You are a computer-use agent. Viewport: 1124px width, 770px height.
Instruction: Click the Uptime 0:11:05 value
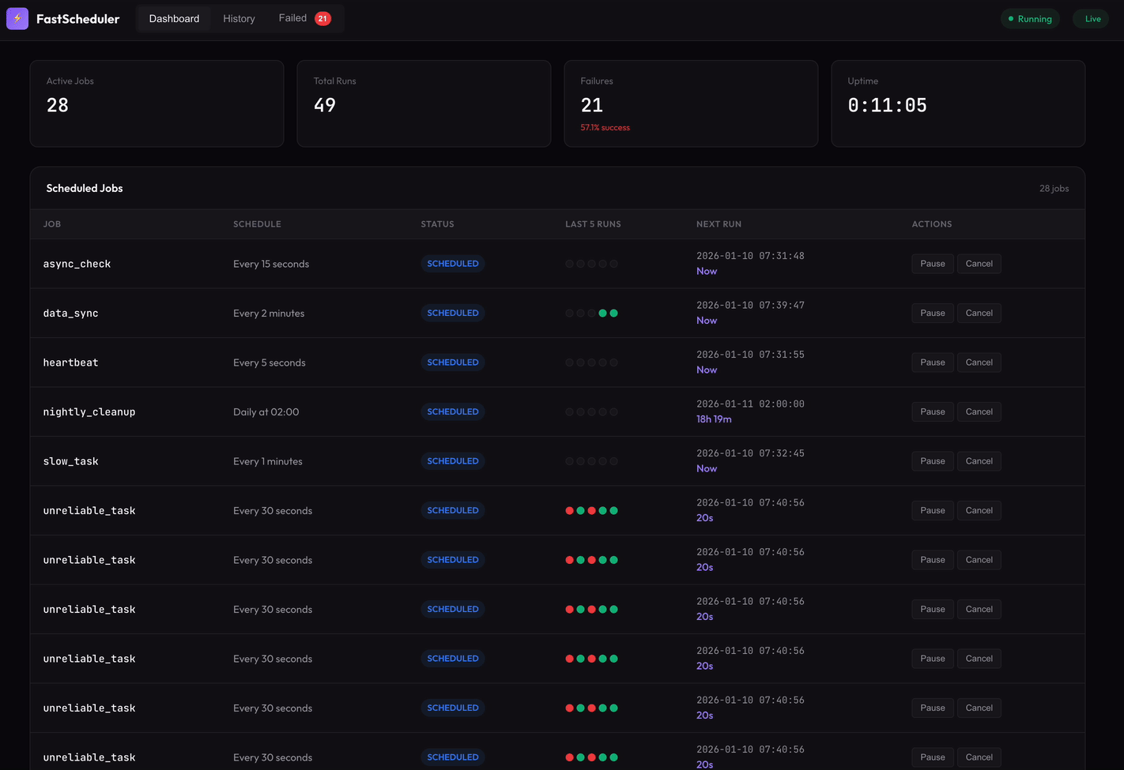click(x=887, y=105)
